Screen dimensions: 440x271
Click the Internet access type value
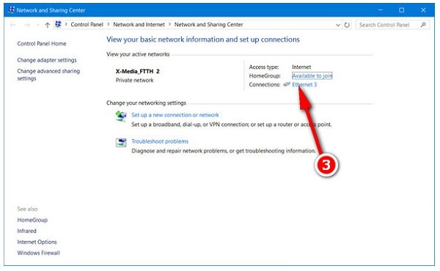[x=301, y=67]
